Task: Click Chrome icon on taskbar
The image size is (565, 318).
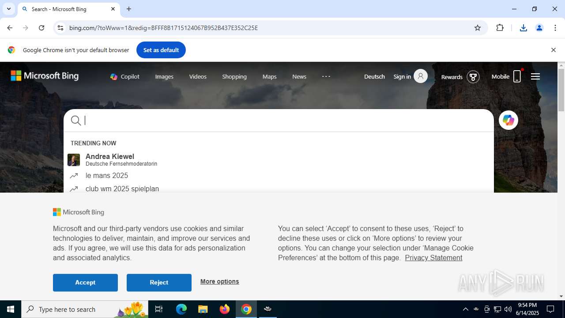Action: (246, 309)
